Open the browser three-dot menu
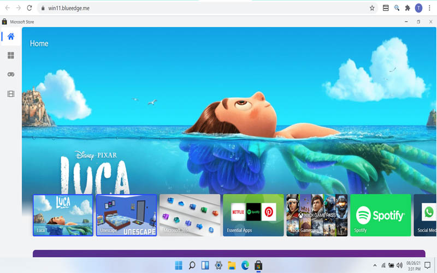437x273 pixels. pyautogui.click(x=429, y=8)
